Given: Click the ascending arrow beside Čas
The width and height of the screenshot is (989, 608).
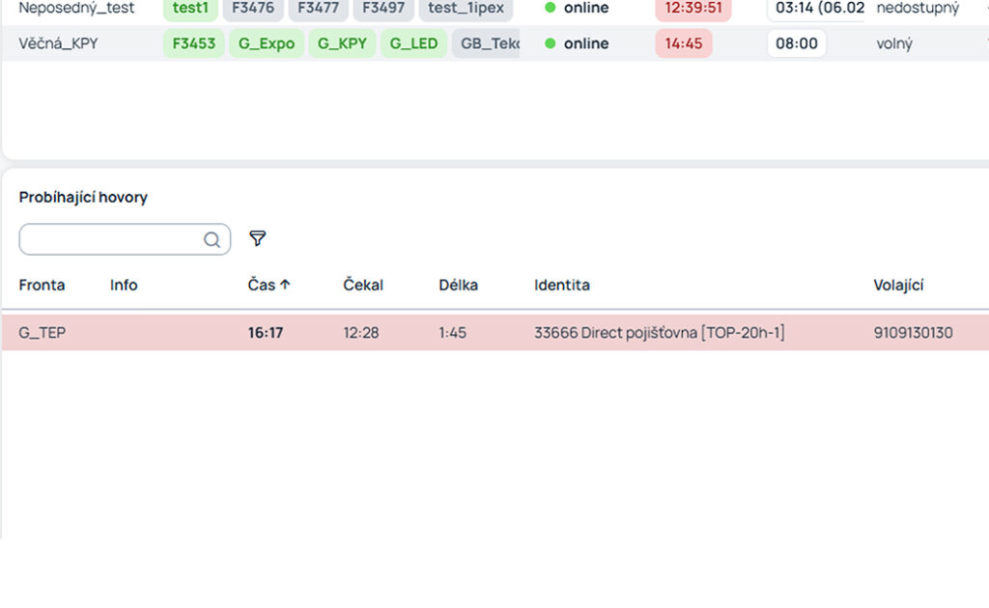Looking at the screenshot, I should point(285,285).
